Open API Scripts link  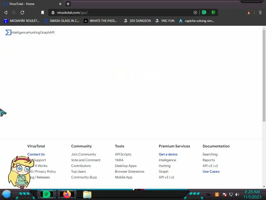(x=123, y=154)
